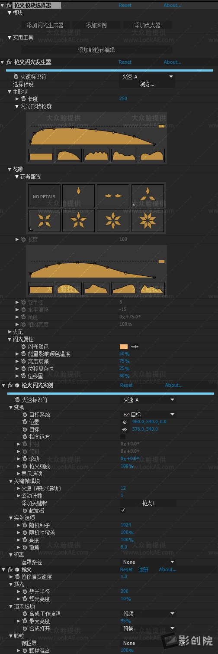Choose the jagged flash shape preset
The width and height of the screenshot is (218, 654).
(x=96, y=155)
